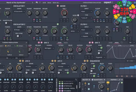Open Filter 1 Type LP dropdown

pyautogui.click(x=86, y=18)
